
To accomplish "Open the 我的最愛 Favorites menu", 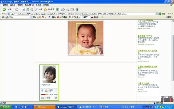I will click(x=29, y=5).
